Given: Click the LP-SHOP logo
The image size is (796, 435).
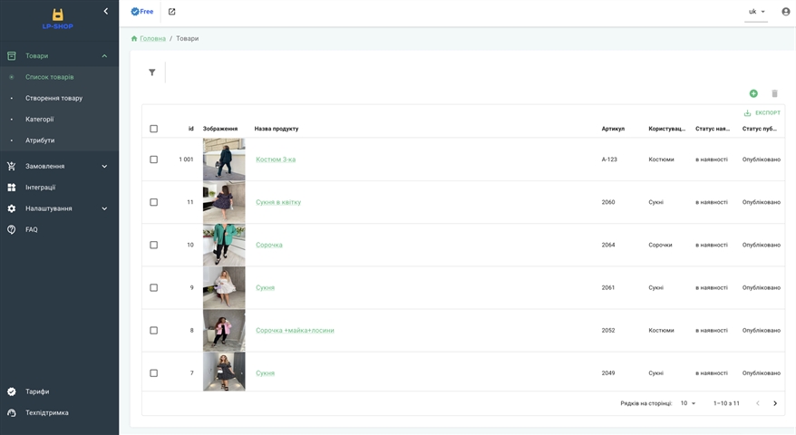Looking at the screenshot, I should pos(57,18).
